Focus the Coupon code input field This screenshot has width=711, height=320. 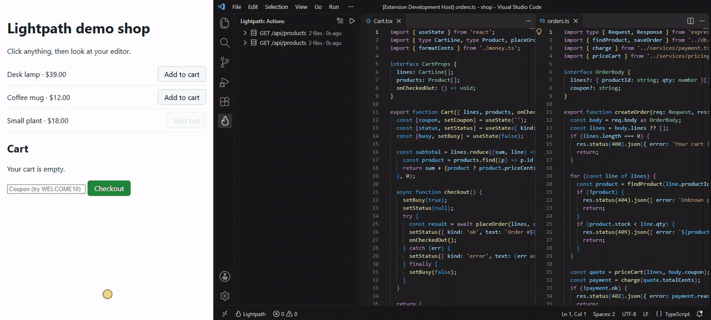point(47,189)
